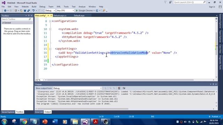Open the Debug configuration dropdown
Viewport: 223px width, 125px height.
(54, 11)
